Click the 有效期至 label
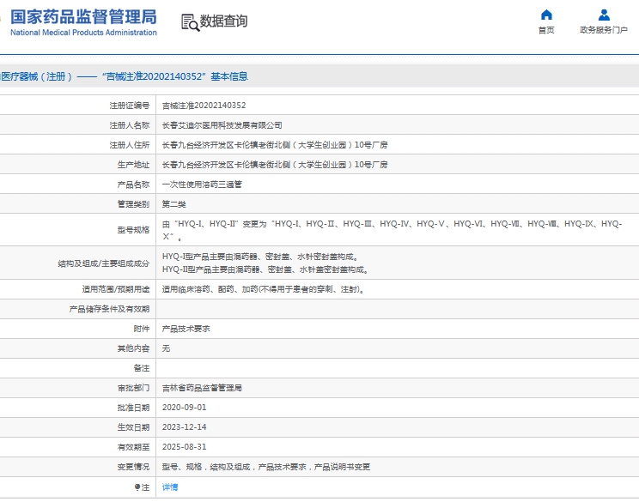This screenshot has height=502, width=639. point(134,447)
